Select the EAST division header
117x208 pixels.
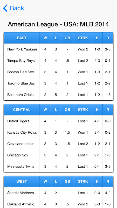[22, 38]
